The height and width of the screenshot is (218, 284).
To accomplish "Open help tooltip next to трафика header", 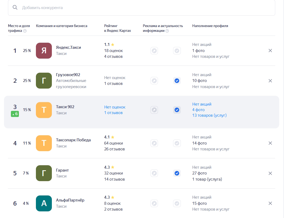I will tap(25, 31).
